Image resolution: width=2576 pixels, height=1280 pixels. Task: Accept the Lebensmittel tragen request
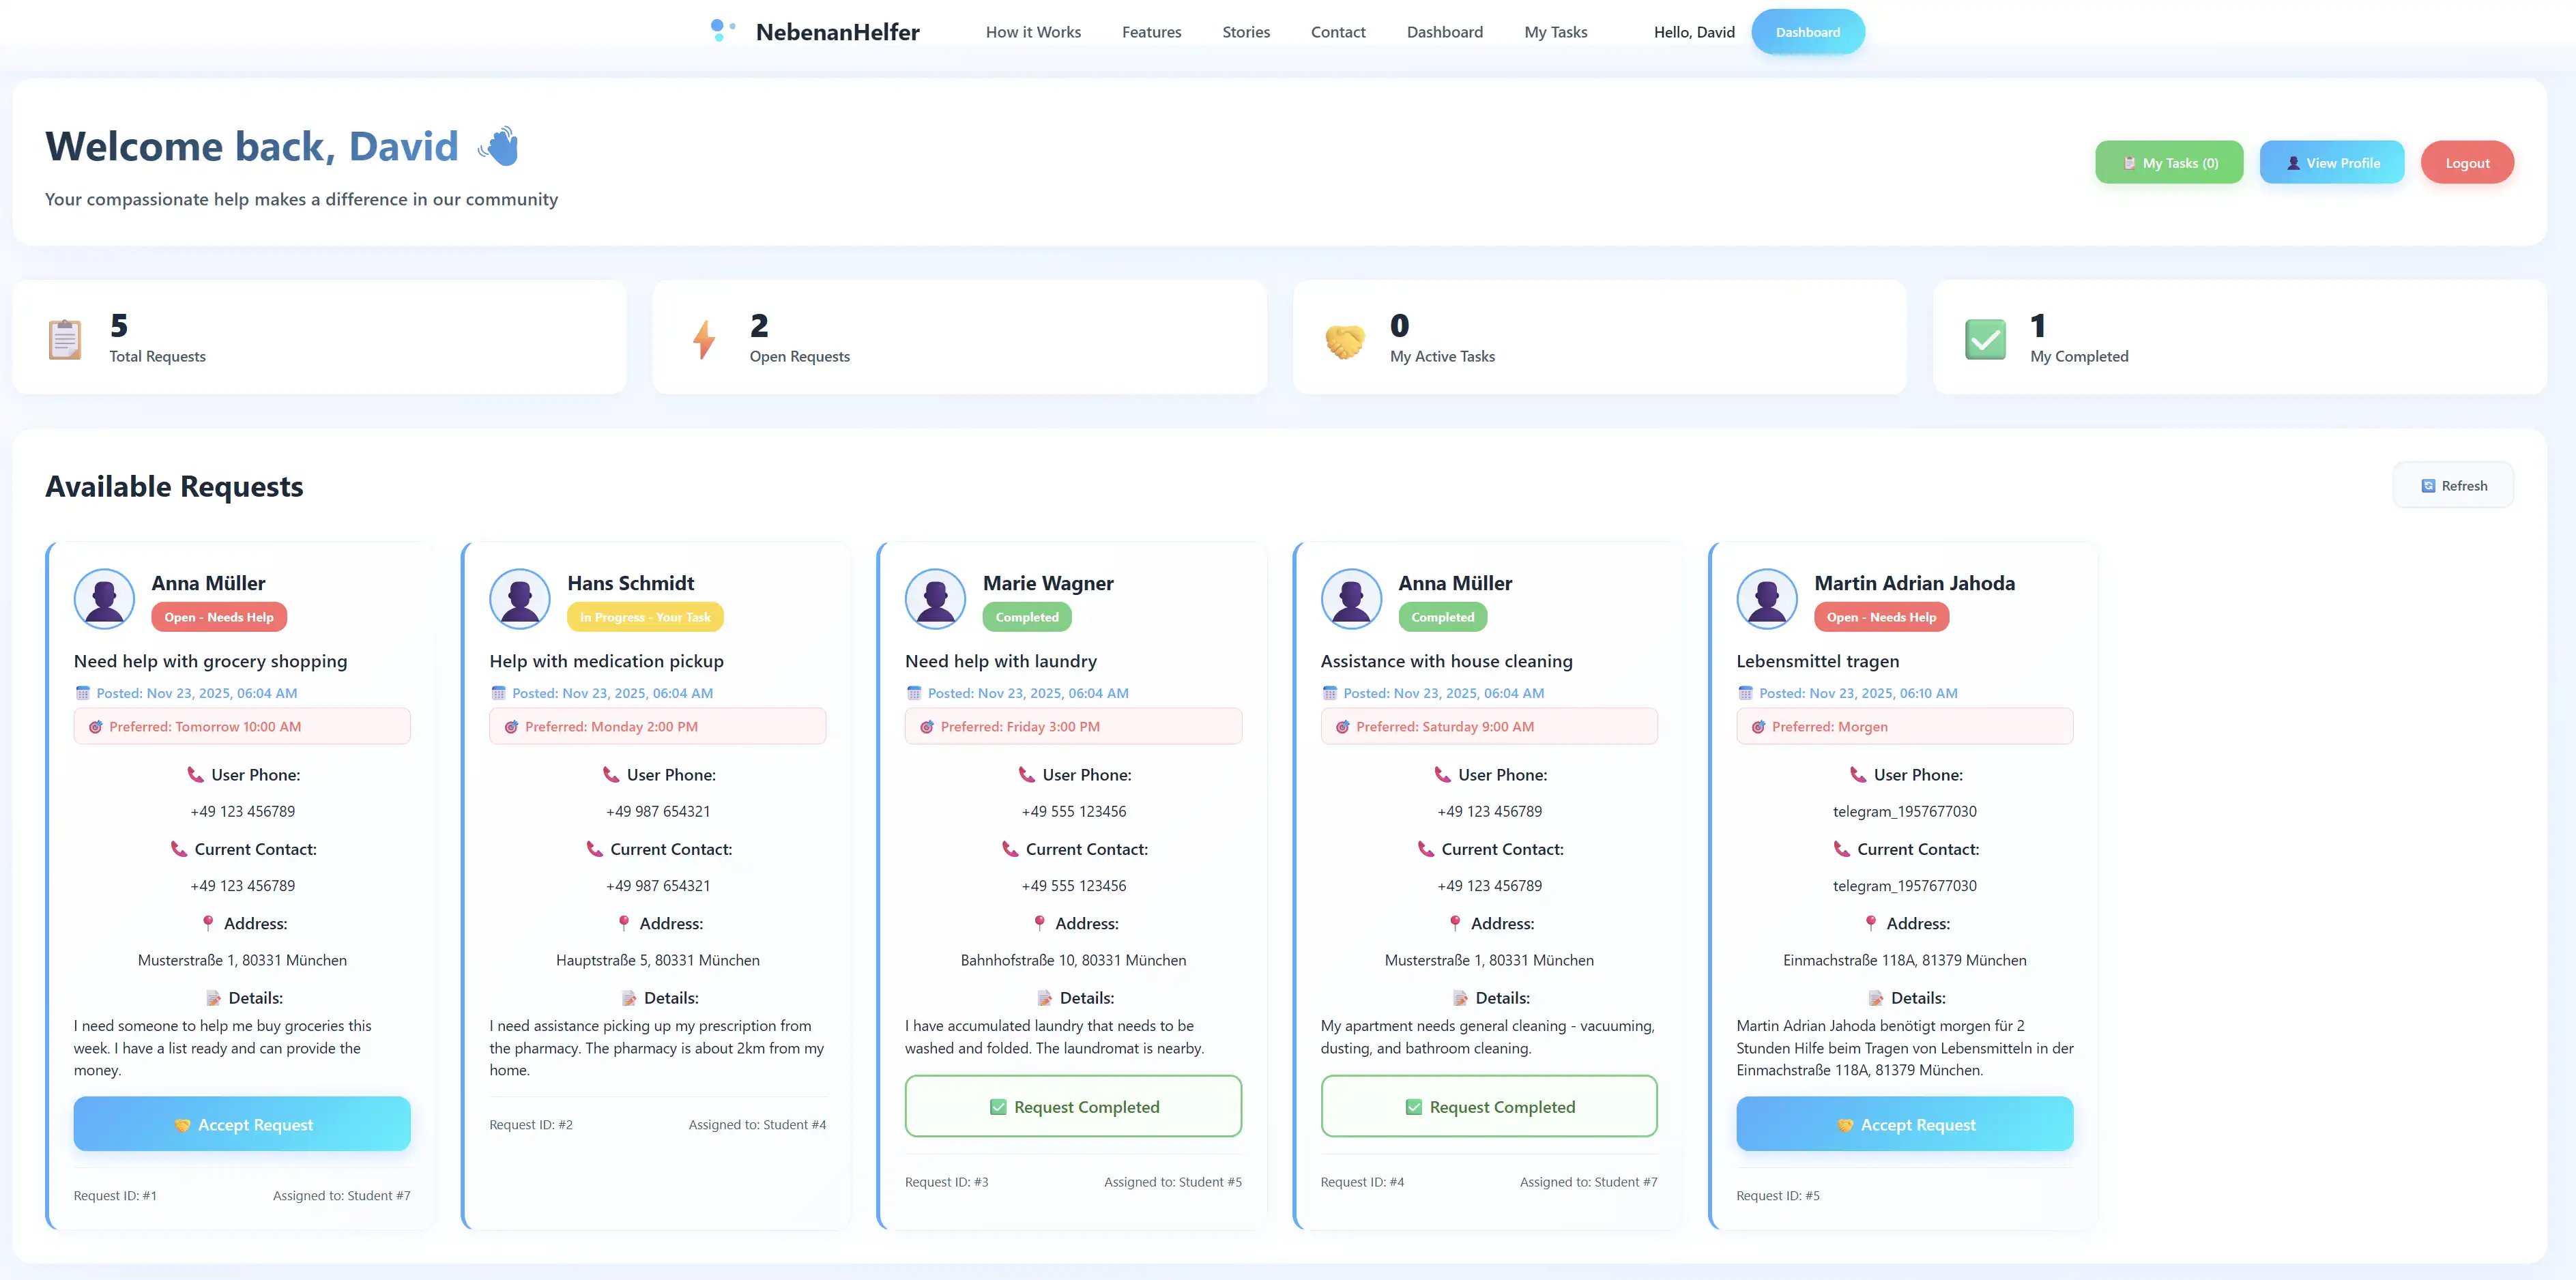point(1904,1125)
